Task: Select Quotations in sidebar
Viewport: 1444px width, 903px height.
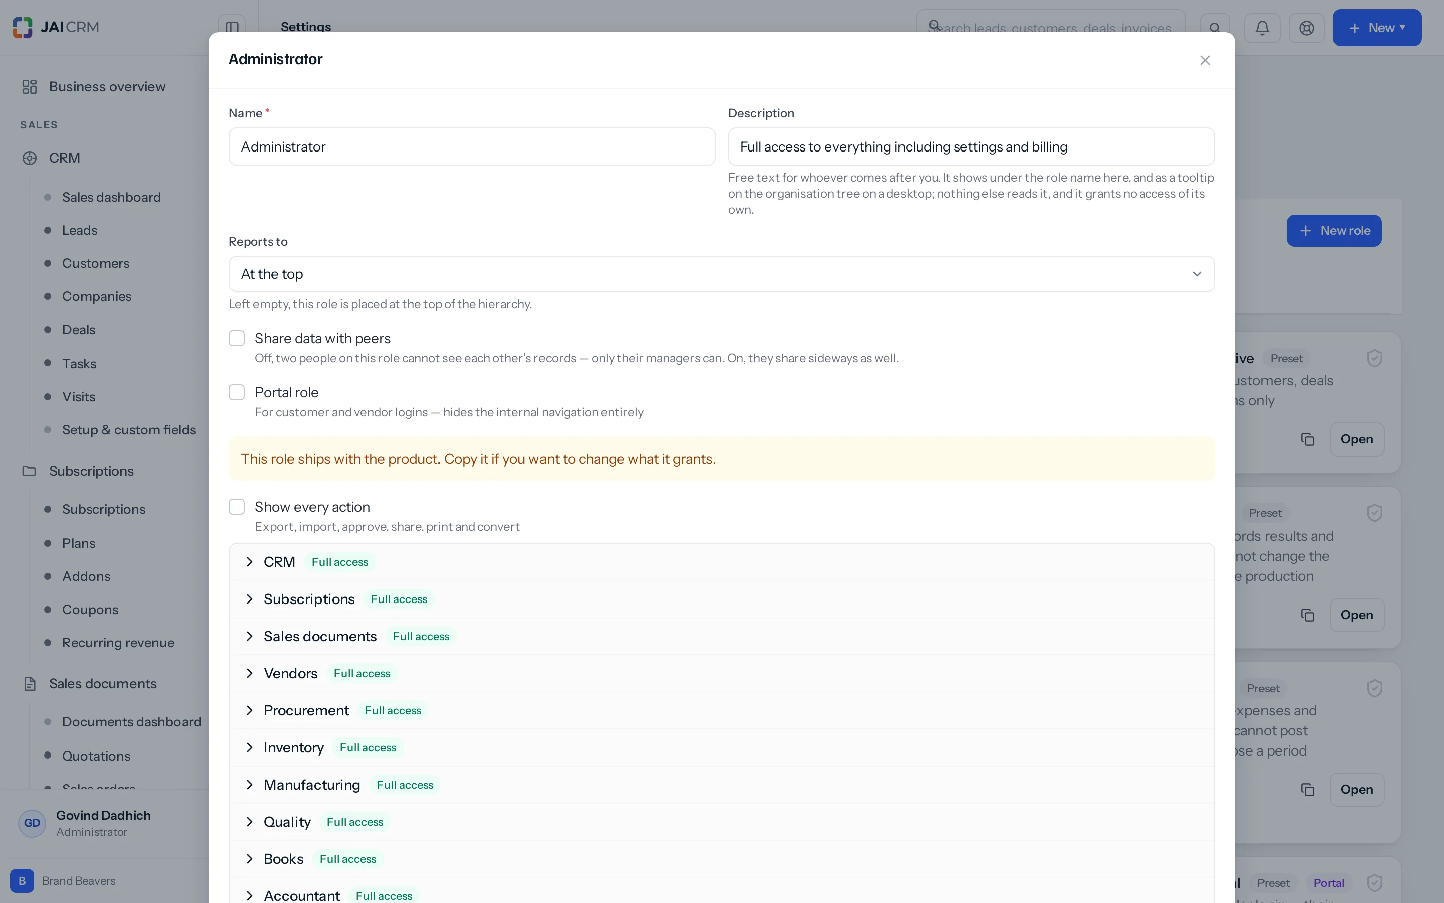Action: pyautogui.click(x=96, y=756)
